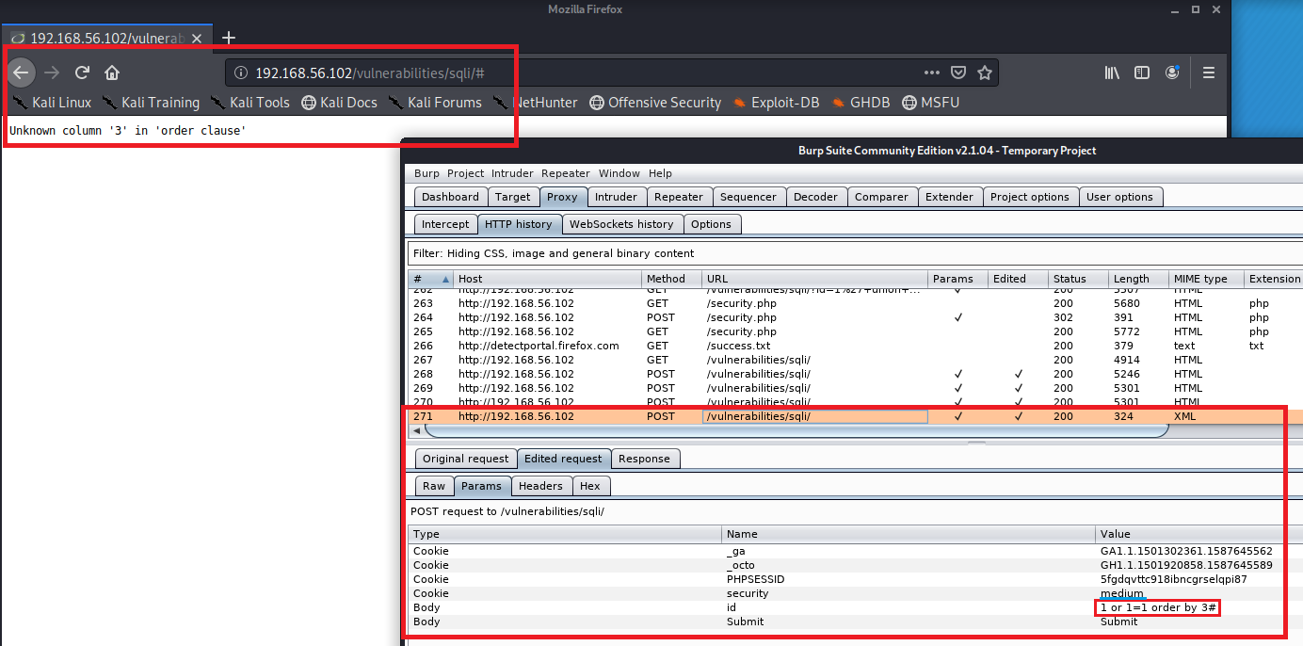This screenshot has width=1303, height=646.
Task: Bookmark this page with star icon
Action: [x=985, y=73]
